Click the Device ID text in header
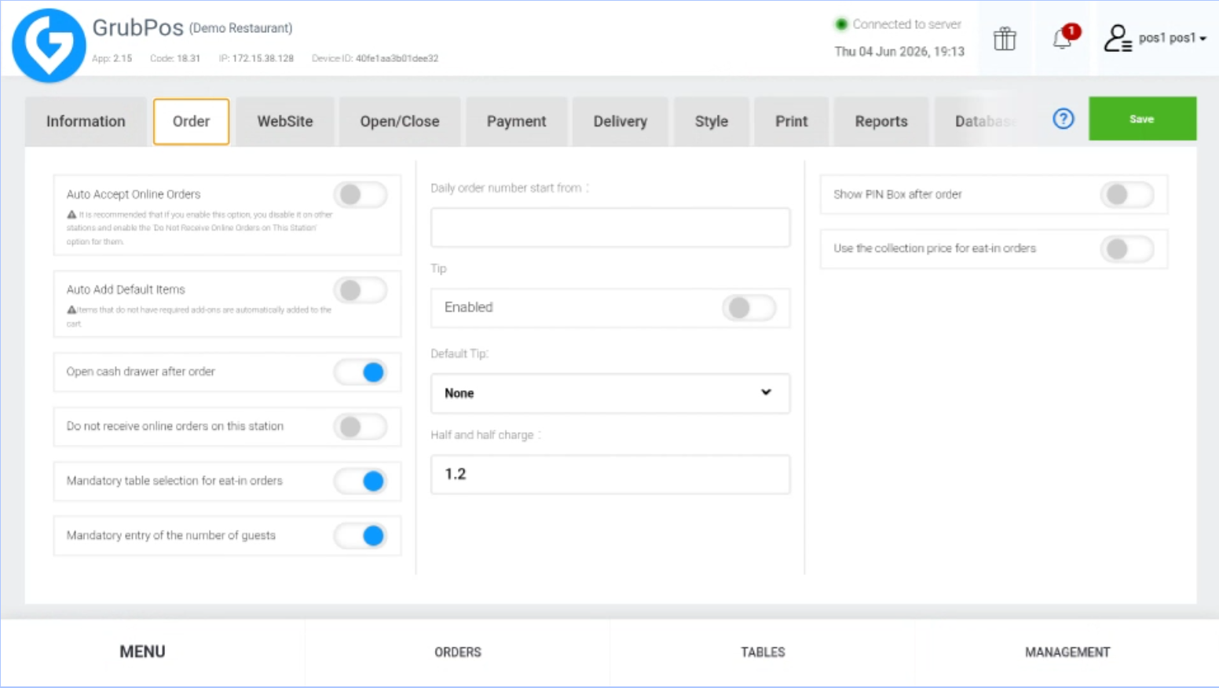 coord(375,58)
